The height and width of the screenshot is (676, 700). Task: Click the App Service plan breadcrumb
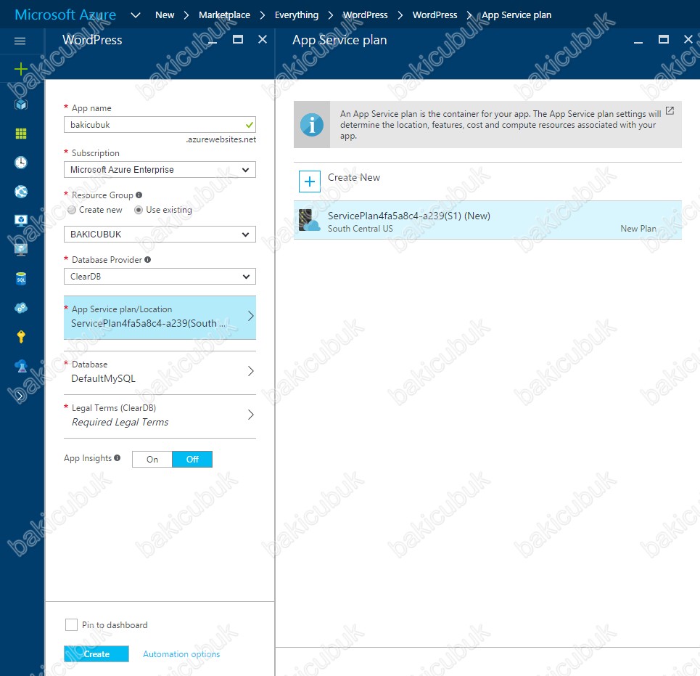point(516,15)
